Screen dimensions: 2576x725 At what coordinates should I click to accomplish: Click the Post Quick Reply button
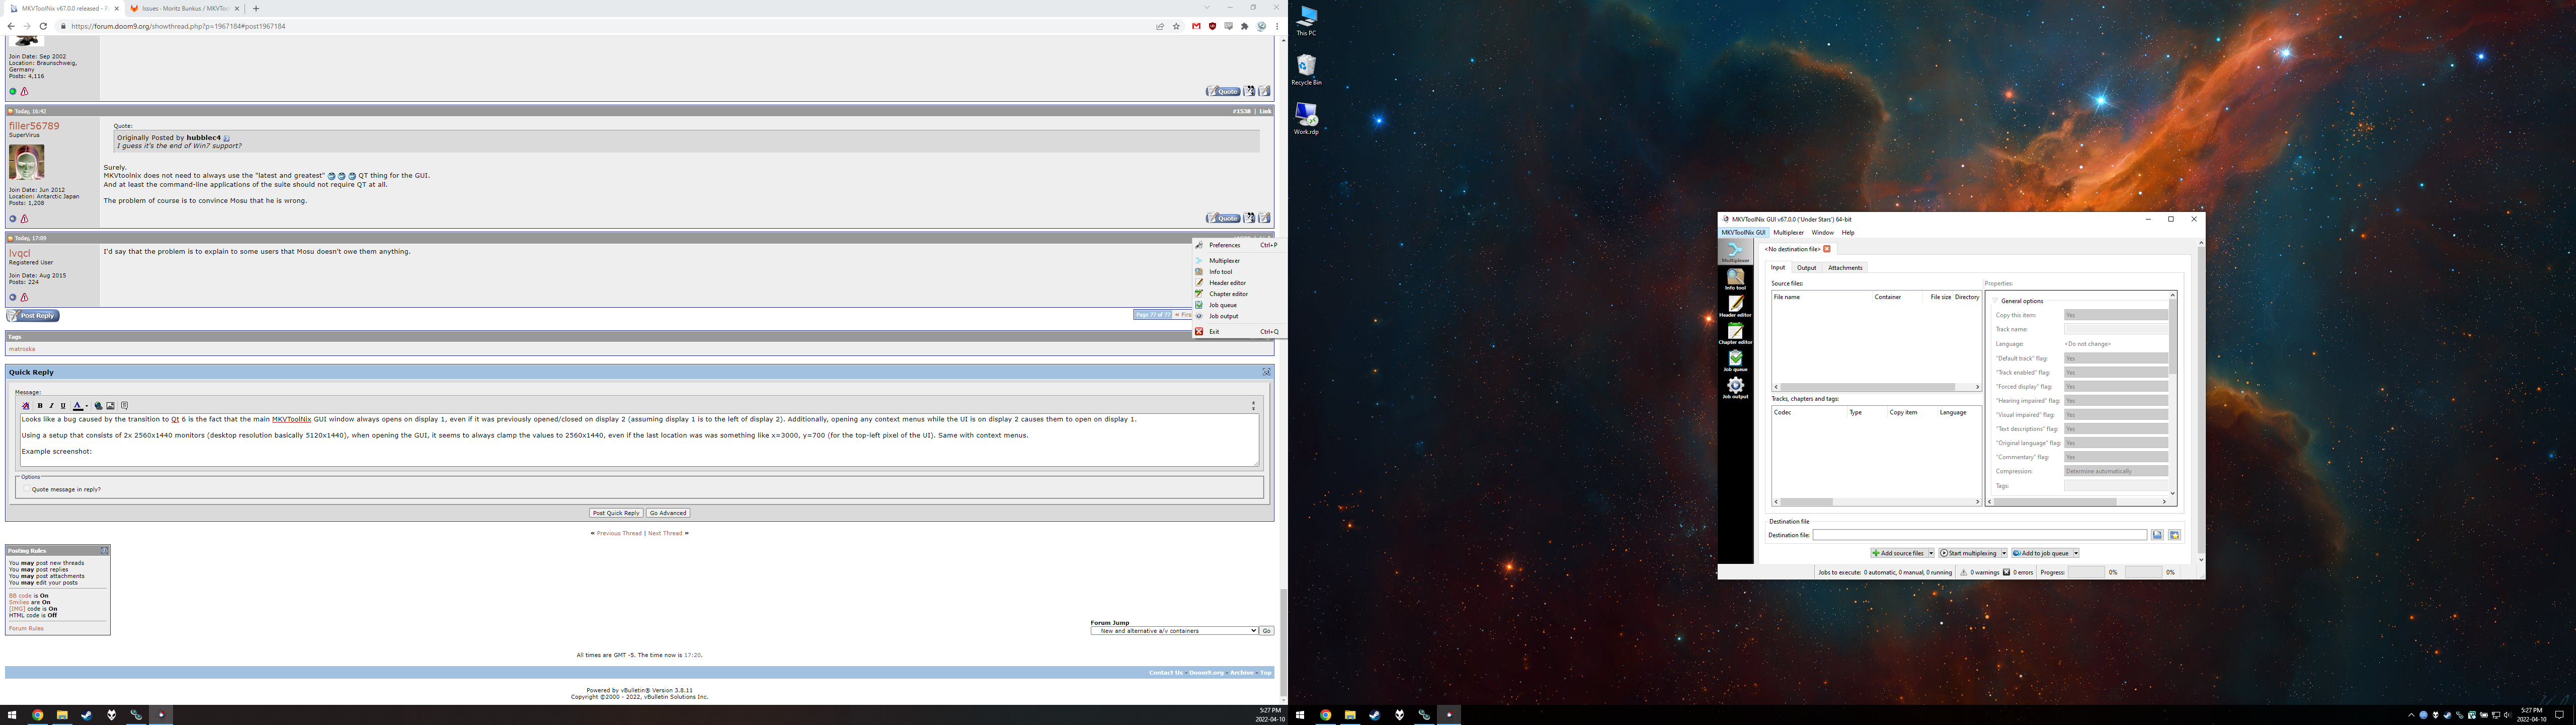pyautogui.click(x=616, y=513)
